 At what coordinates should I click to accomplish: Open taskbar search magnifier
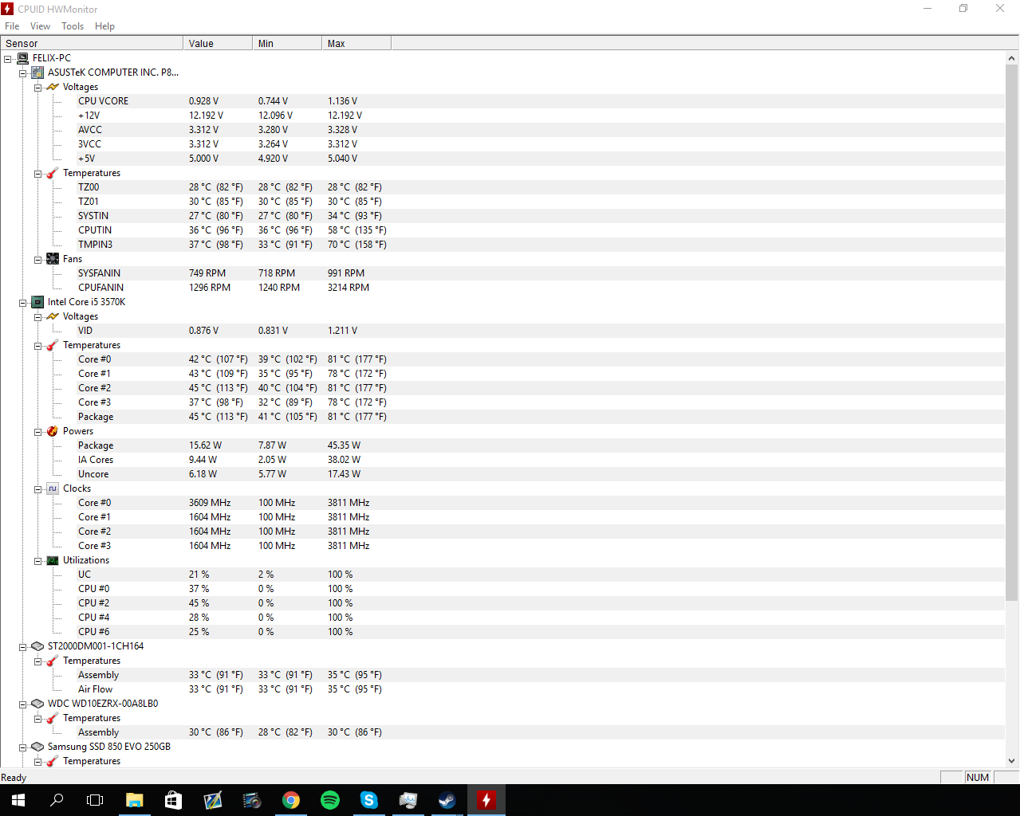57,800
